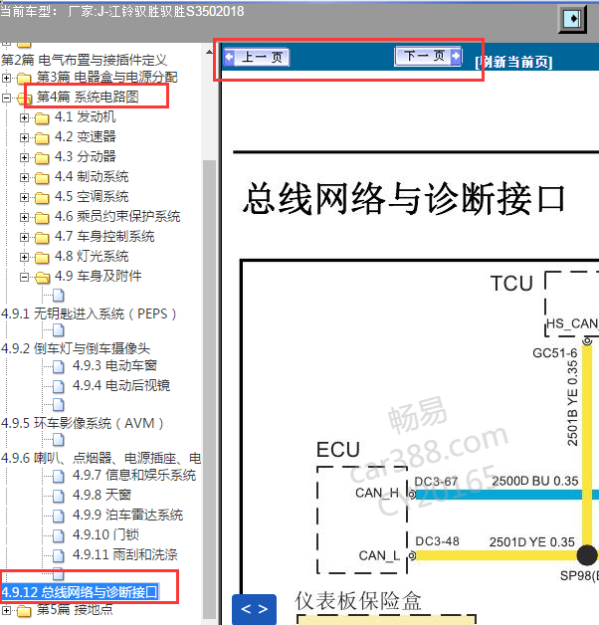Click folder icon beside 4.5 空调系统
Image resolution: width=599 pixels, height=625 pixels.
(42, 198)
